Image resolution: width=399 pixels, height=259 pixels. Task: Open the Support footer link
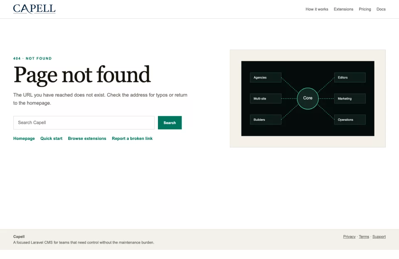(379, 237)
